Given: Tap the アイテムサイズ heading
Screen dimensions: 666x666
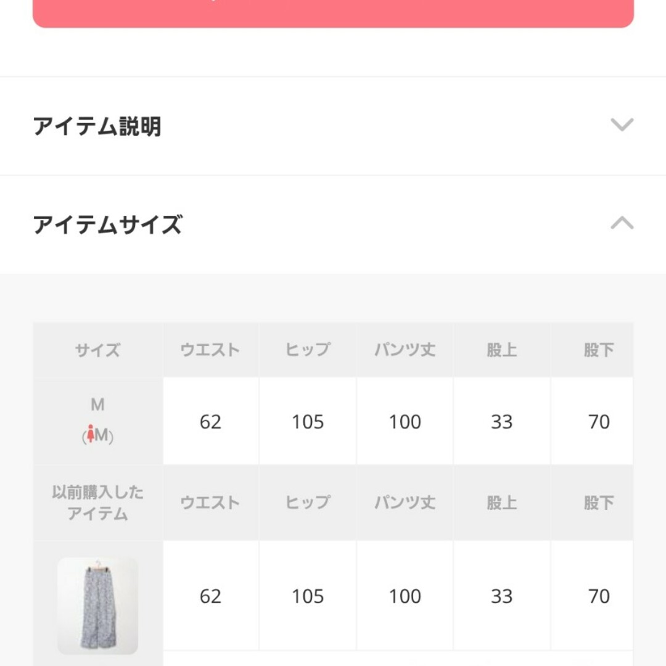Looking at the screenshot, I should point(108,224).
